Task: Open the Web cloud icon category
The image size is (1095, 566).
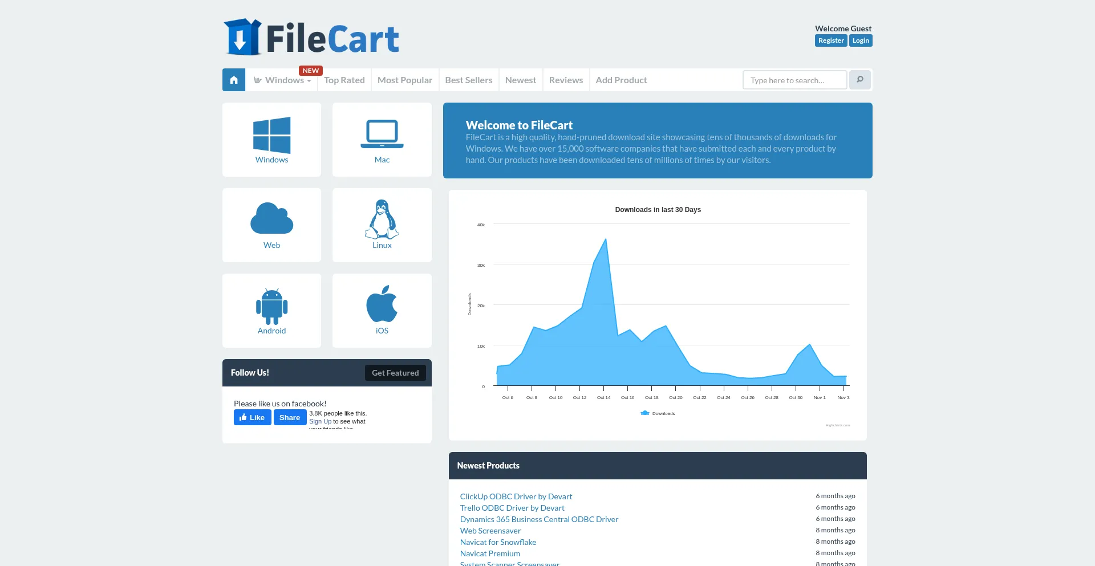Action: 271,225
